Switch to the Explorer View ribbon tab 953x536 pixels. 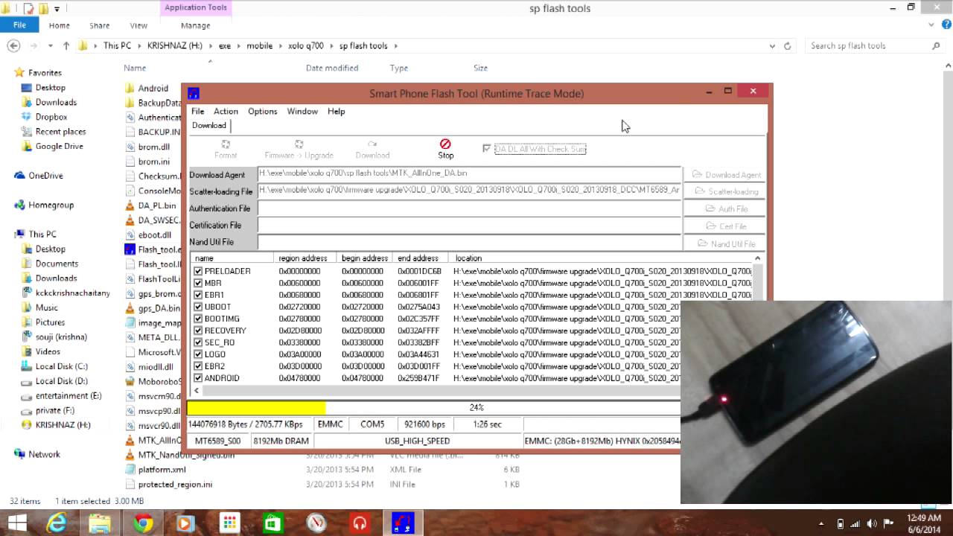[x=138, y=25]
